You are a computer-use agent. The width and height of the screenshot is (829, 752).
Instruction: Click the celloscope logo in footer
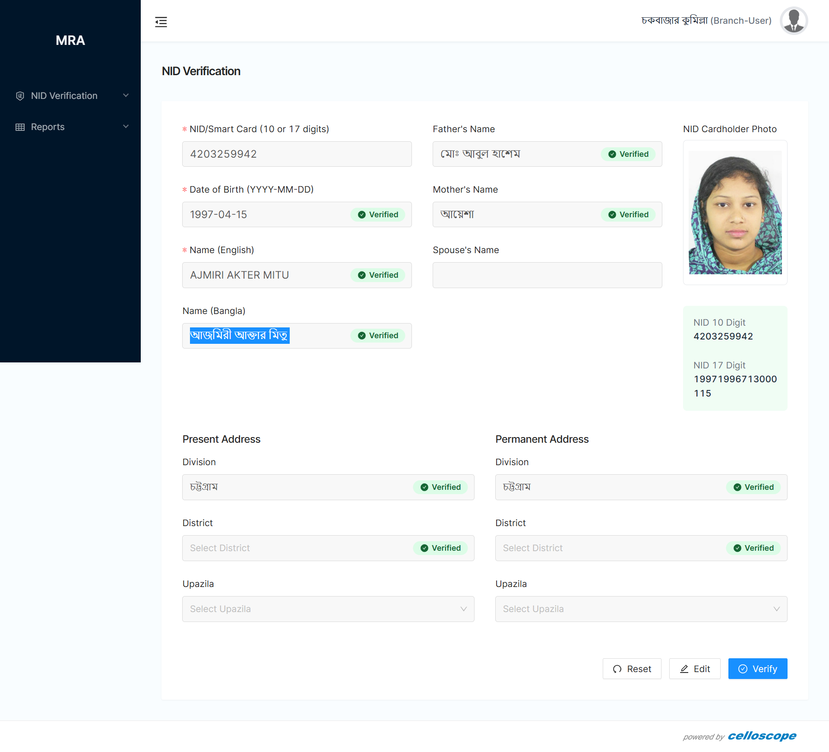[x=762, y=736]
